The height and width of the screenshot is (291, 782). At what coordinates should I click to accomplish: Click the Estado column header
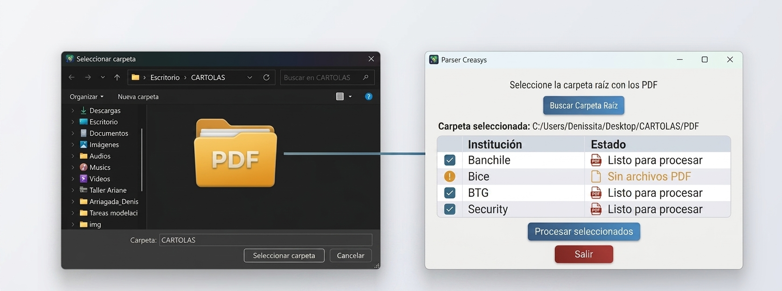pos(657,144)
